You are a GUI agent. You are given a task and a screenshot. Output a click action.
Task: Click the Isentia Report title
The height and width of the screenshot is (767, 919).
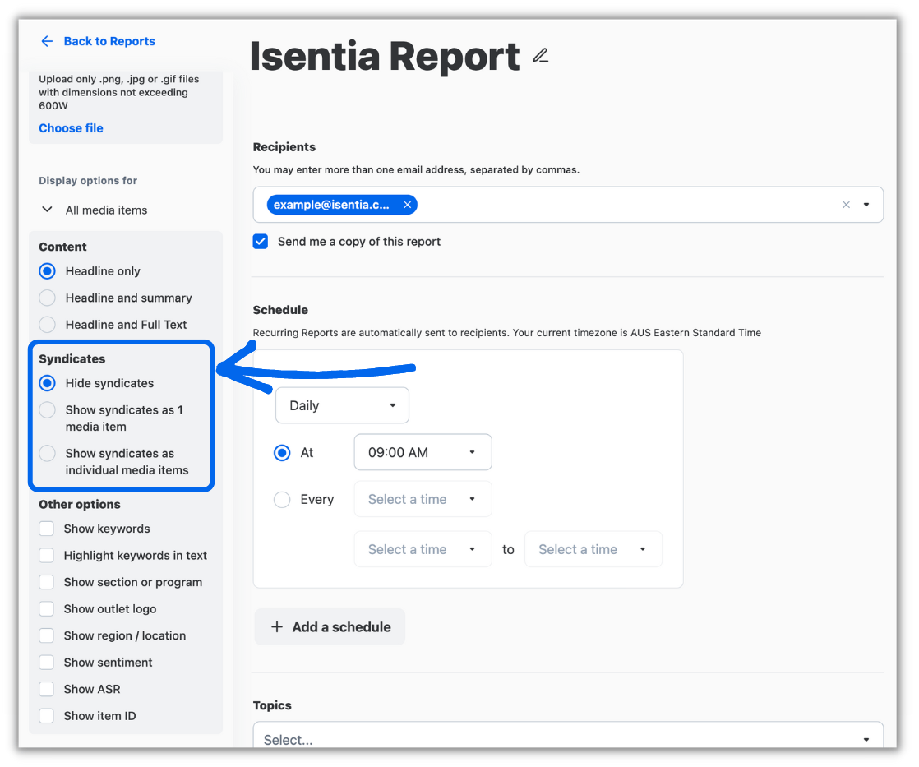tap(385, 56)
